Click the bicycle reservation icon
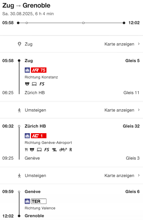Screen dimensions: 143x220 click(63, 150)
